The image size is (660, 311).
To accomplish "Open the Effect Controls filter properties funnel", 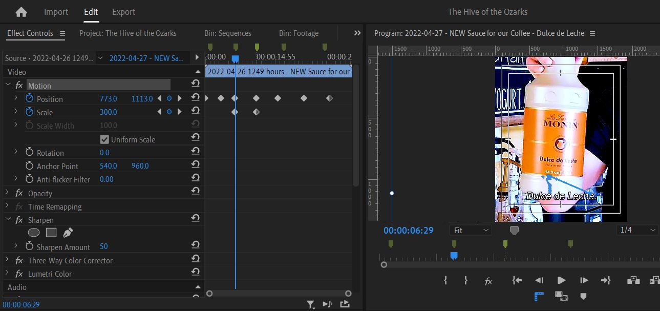I will (311, 304).
